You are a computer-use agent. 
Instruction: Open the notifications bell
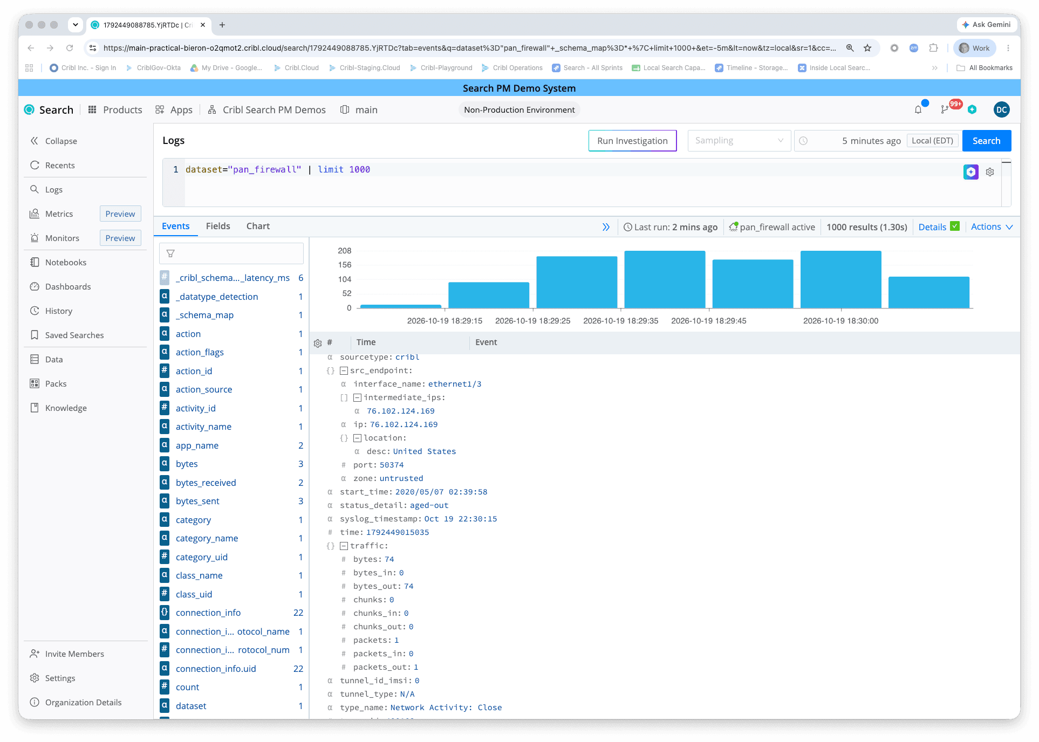pyautogui.click(x=918, y=109)
